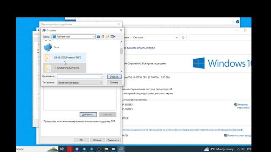Open the active system properties taskbar icon
Screen dimensions: 271x152
click(121, 149)
